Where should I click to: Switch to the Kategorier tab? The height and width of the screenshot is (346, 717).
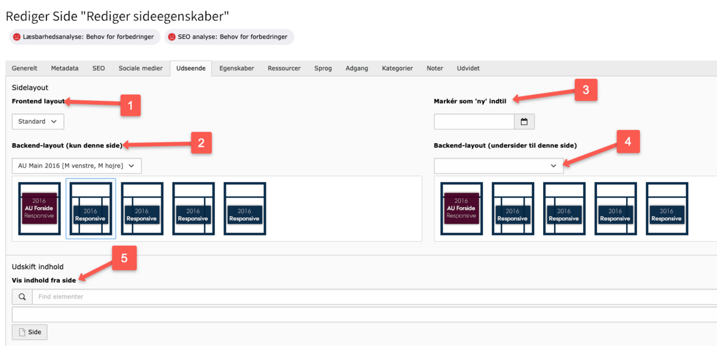(x=397, y=69)
